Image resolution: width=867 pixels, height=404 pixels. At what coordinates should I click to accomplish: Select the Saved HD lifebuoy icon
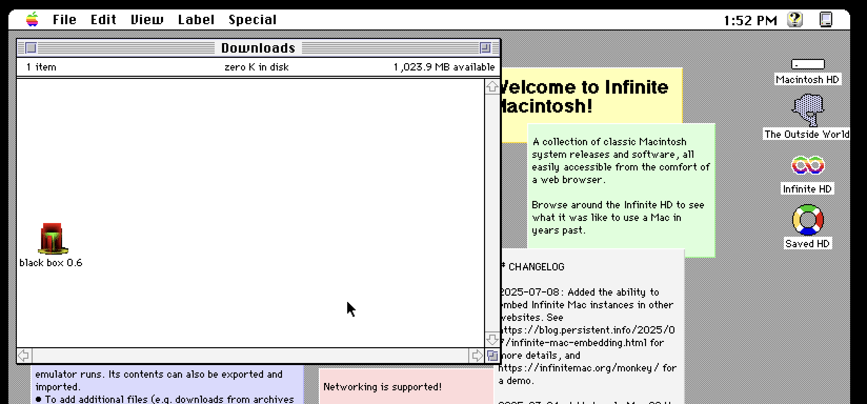808,220
